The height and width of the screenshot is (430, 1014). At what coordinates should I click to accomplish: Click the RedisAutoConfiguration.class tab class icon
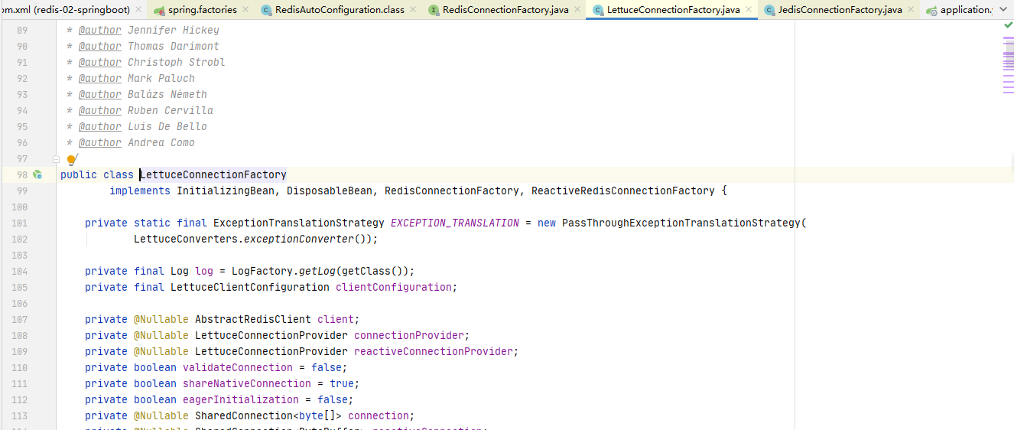[x=266, y=10]
